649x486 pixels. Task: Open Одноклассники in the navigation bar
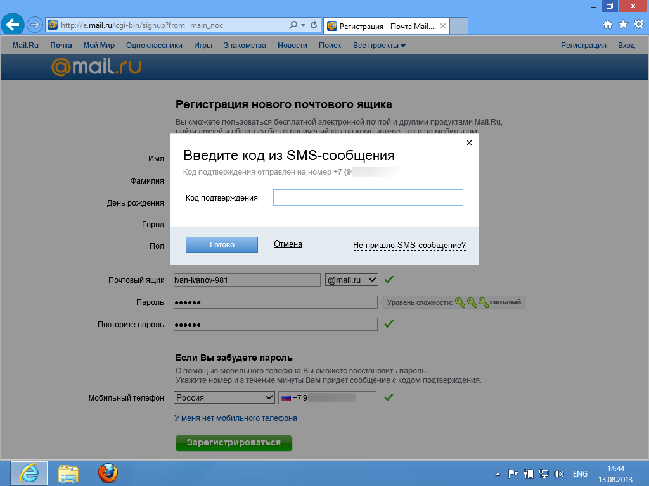[154, 46]
